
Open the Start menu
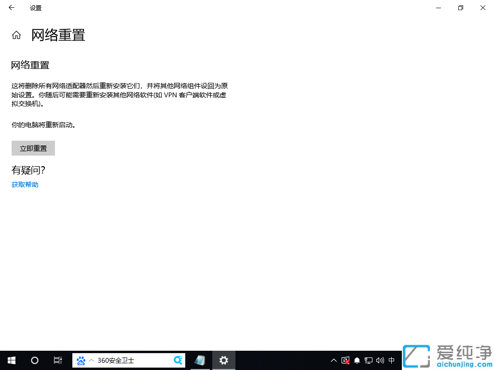[x=11, y=360]
